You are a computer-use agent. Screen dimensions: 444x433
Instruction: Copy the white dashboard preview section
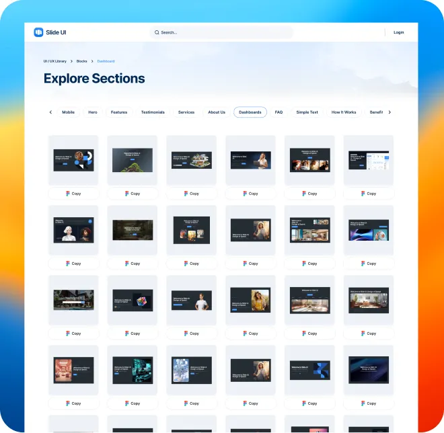[369, 194]
